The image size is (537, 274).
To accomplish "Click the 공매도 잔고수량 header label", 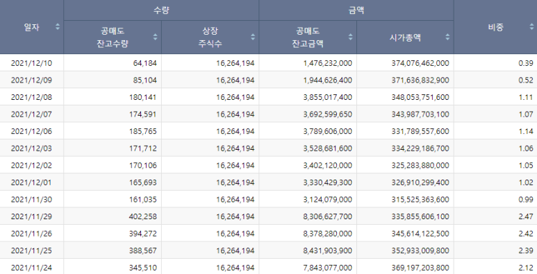I will tap(113, 37).
